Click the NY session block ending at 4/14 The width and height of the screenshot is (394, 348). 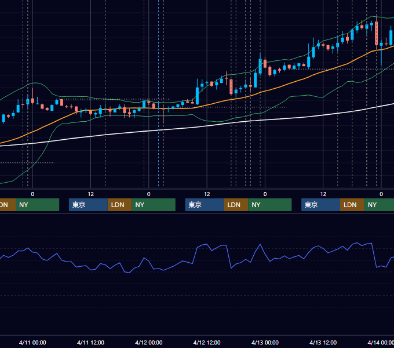(x=379, y=205)
